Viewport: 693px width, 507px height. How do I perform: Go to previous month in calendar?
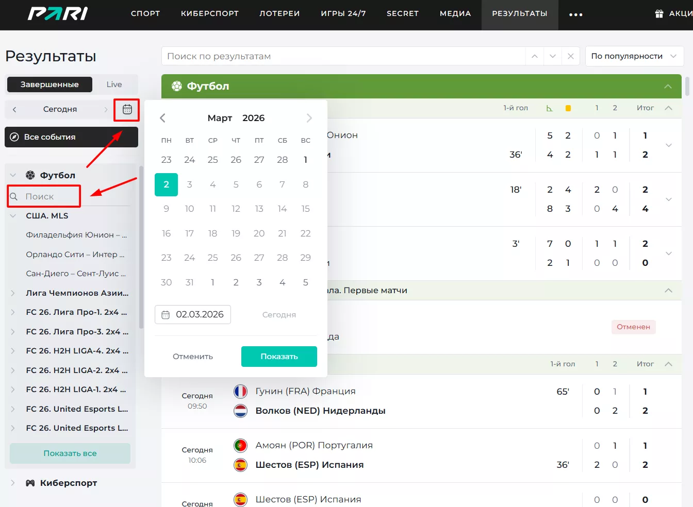pyautogui.click(x=163, y=118)
